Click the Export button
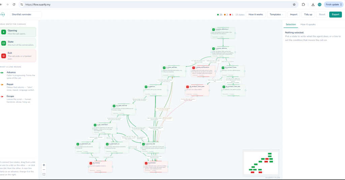The image size is (345, 180). pyautogui.click(x=335, y=14)
